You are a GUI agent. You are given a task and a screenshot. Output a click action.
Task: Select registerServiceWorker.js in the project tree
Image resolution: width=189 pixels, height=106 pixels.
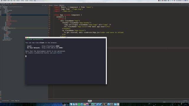point(12,21)
